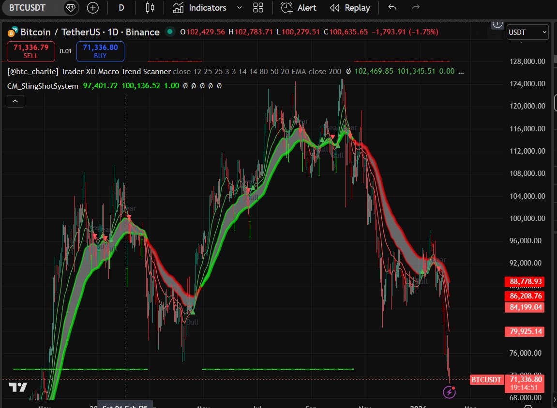This screenshot has width=557, height=408.
Task: Create a new Alert
Action: pos(299,8)
